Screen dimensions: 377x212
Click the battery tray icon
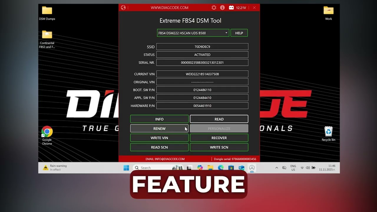tap(313, 168)
